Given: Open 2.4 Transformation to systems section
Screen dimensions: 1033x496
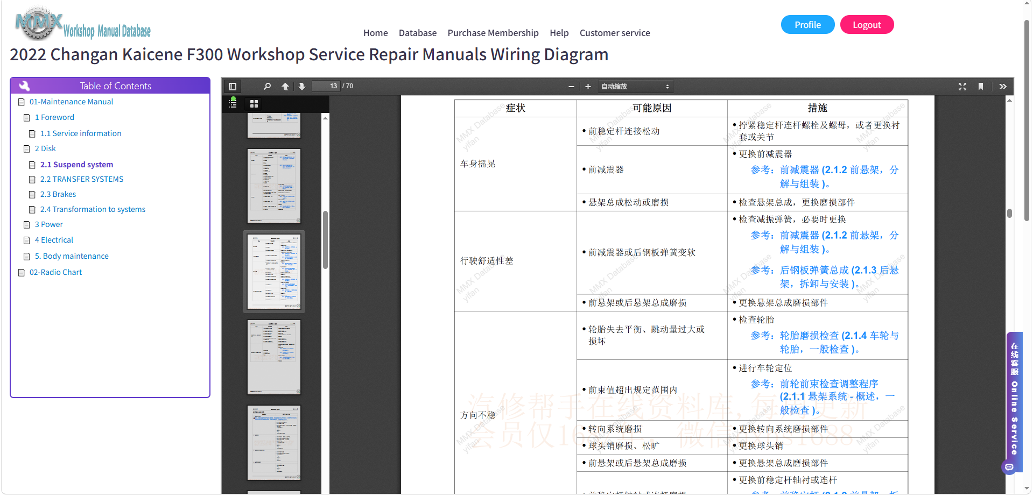Looking at the screenshot, I should click(x=93, y=209).
